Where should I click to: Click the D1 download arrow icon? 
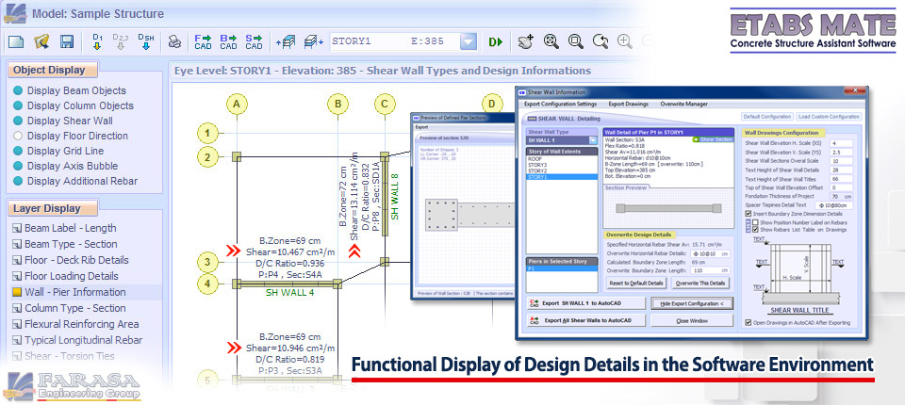tap(97, 41)
